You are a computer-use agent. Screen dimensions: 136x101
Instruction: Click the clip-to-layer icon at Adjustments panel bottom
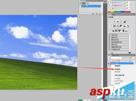click(130, 53)
